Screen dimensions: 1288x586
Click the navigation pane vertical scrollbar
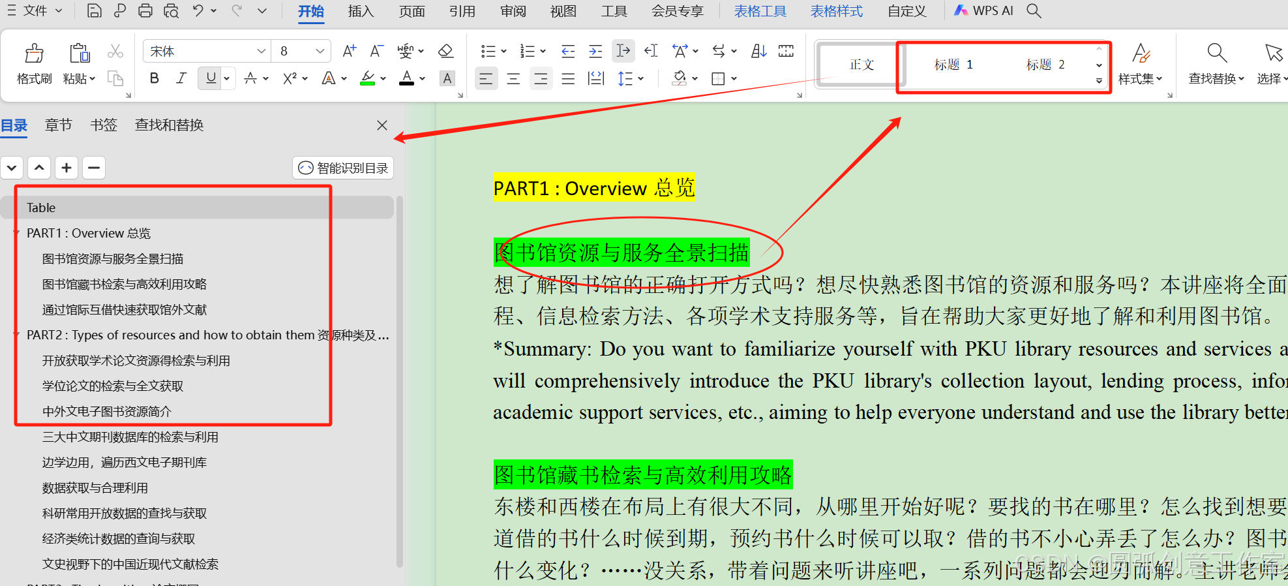pos(400,382)
